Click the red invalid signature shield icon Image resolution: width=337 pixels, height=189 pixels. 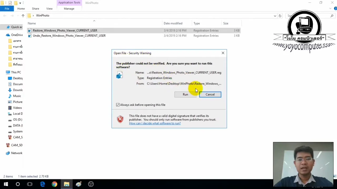click(x=120, y=119)
